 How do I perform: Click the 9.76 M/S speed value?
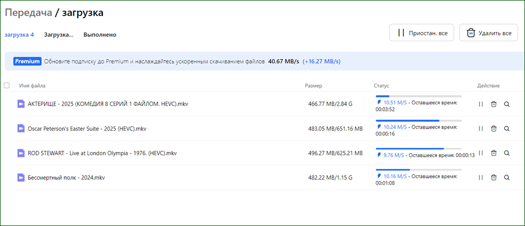pos(394,155)
